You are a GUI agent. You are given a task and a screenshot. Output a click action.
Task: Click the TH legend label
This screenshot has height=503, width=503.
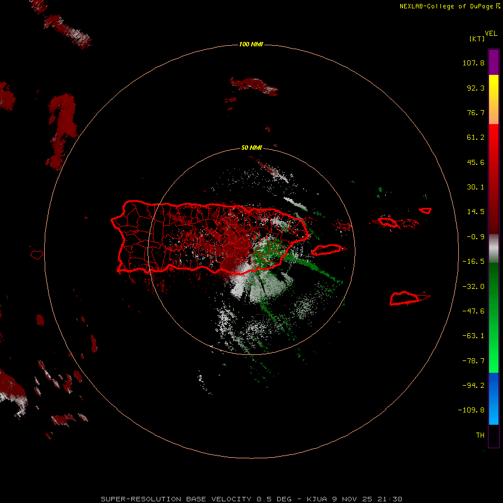[480, 435]
